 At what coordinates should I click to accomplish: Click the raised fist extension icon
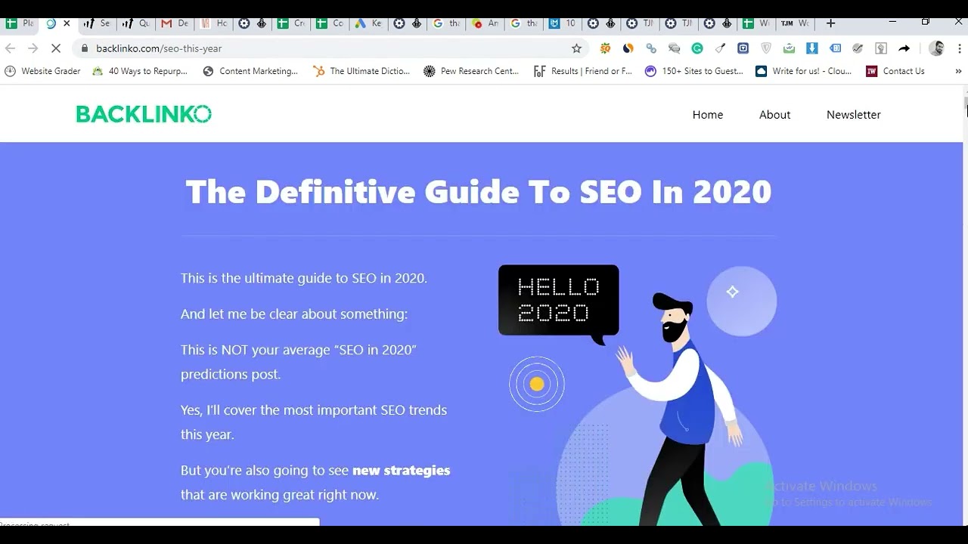(881, 48)
